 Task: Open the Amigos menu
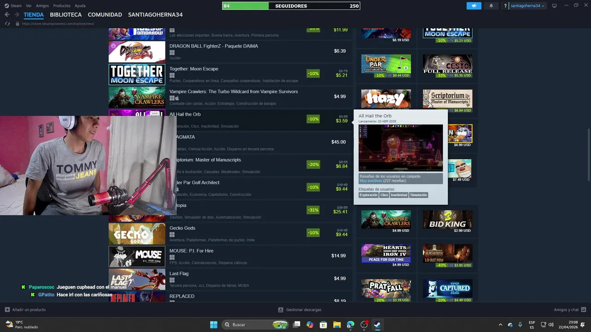tap(42, 6)
